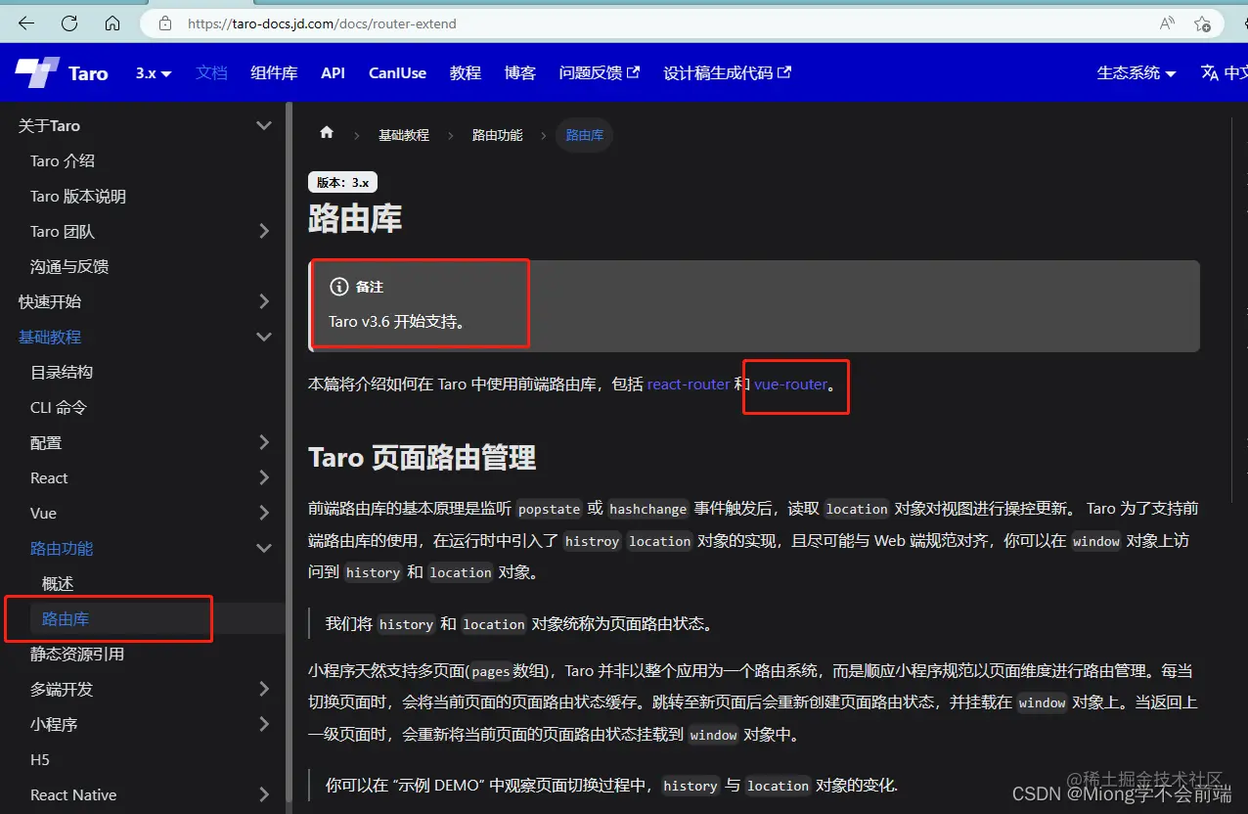The height and width of the screenshot is (814, 1248).
Task: Open the 3.x version dropdown
Action: (x=154, y=73)
